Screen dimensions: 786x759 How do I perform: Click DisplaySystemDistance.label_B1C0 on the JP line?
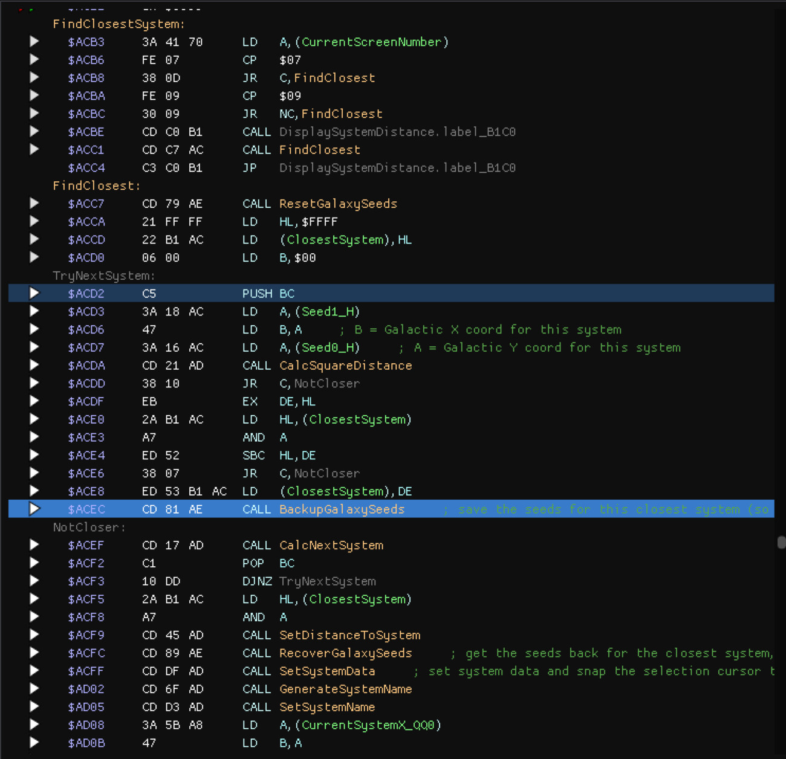point(397,167)
